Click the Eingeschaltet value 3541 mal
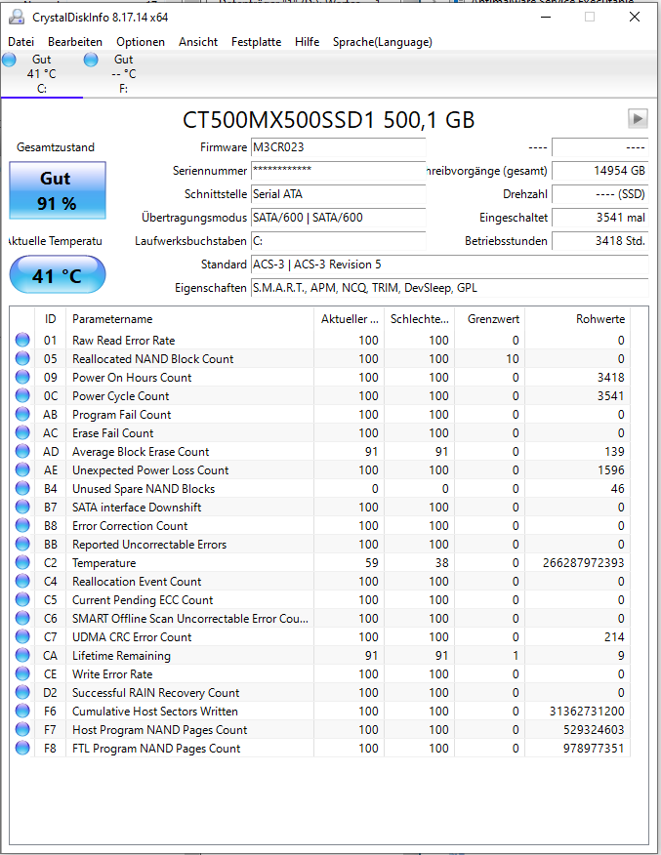Viewport: 661px width, 855px height. tap(599, 218)
